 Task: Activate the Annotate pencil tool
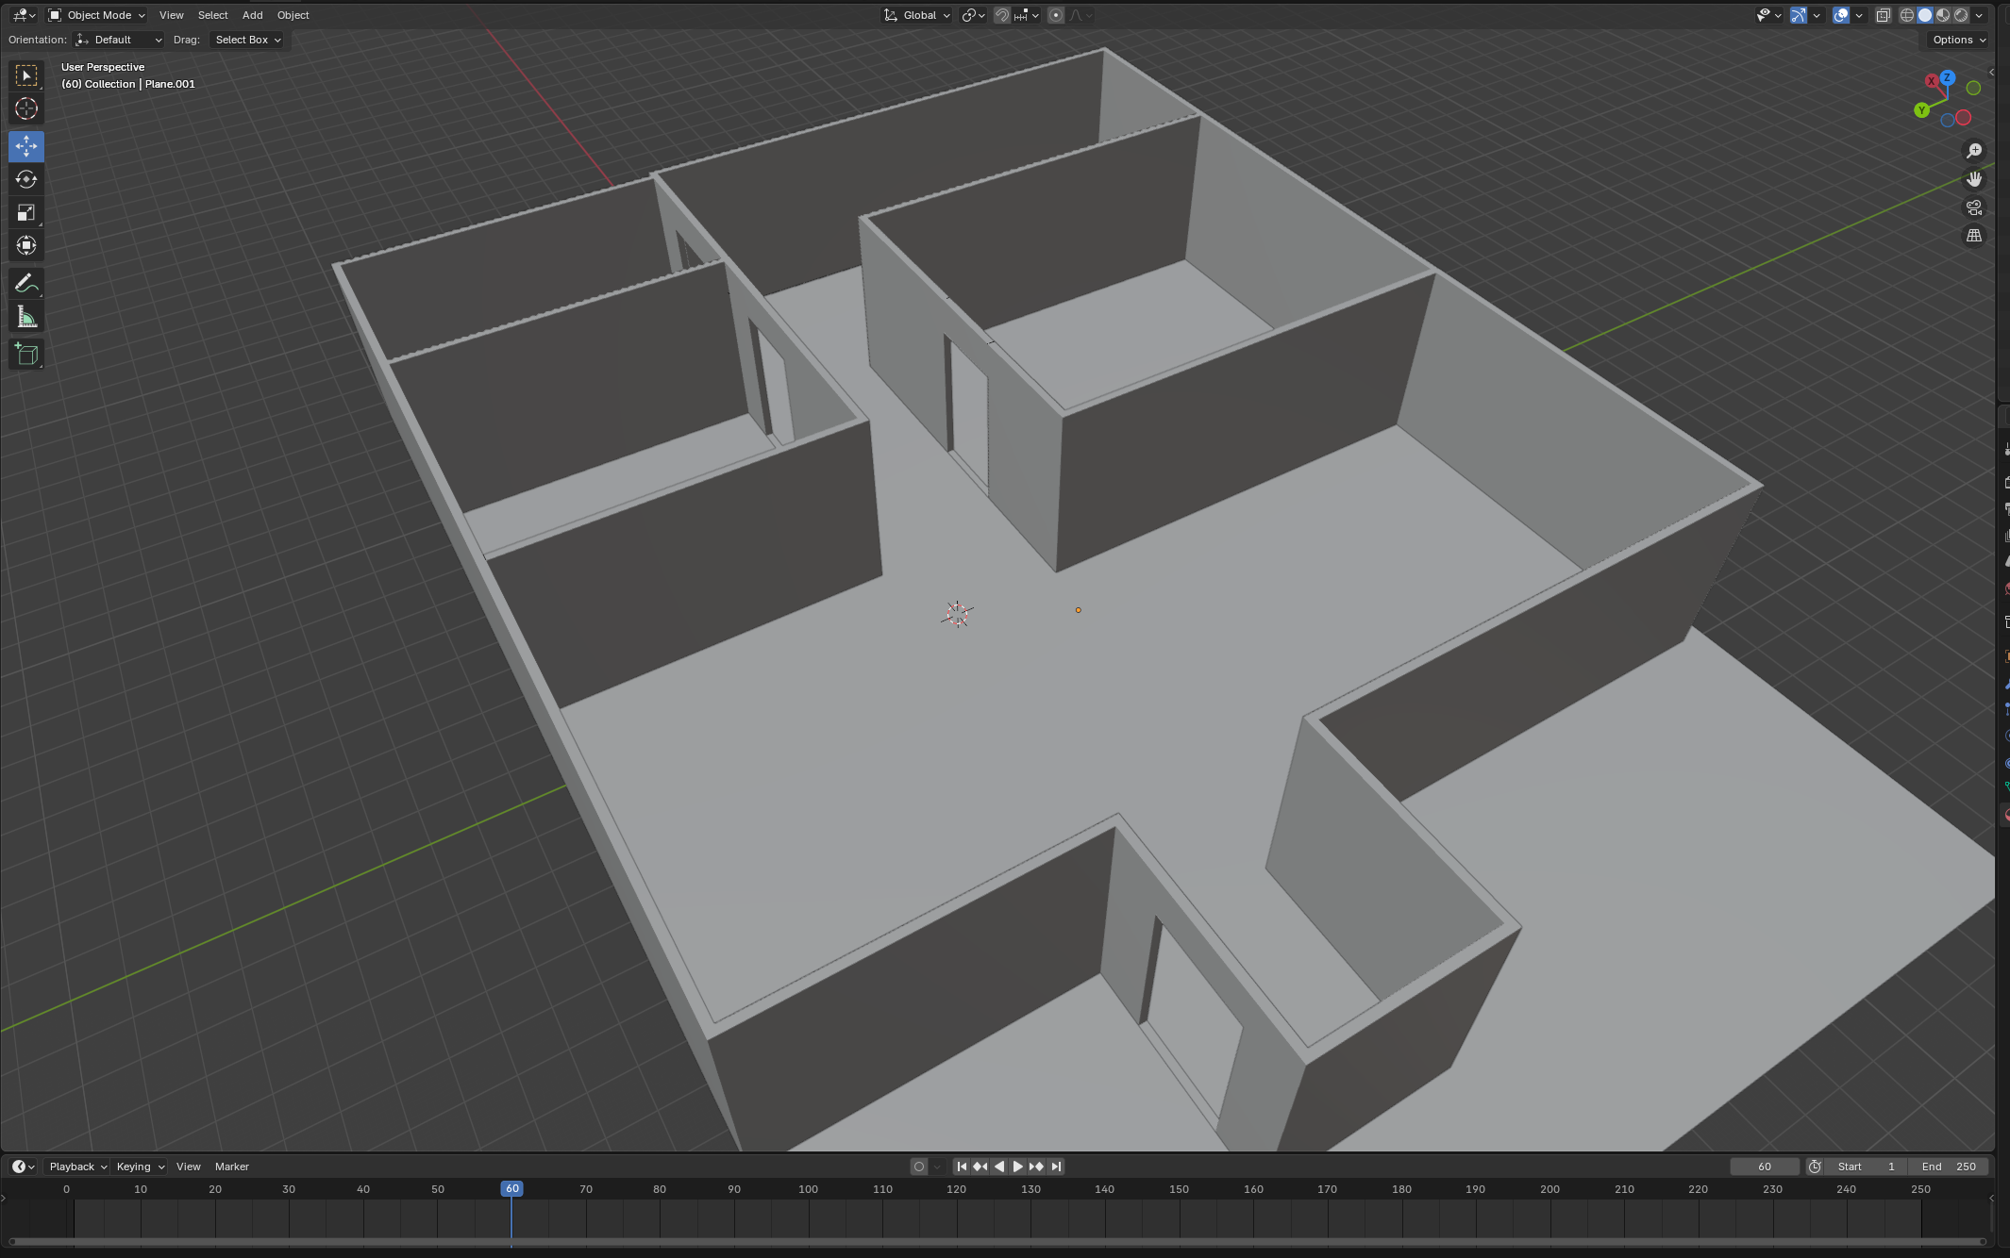[x=26, y=284]
